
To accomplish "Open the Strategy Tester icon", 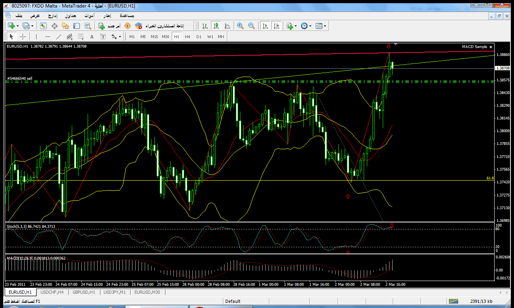I will click(88, 26).
